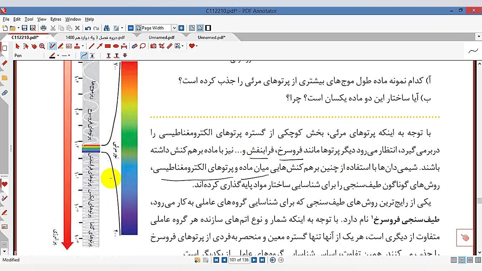
Task: Select the Lasso selection tool
Action: point(143,46)
